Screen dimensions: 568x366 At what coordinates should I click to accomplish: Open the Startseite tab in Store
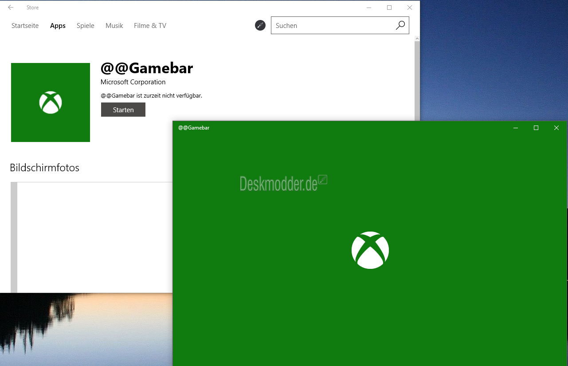[x=25, y=26]
